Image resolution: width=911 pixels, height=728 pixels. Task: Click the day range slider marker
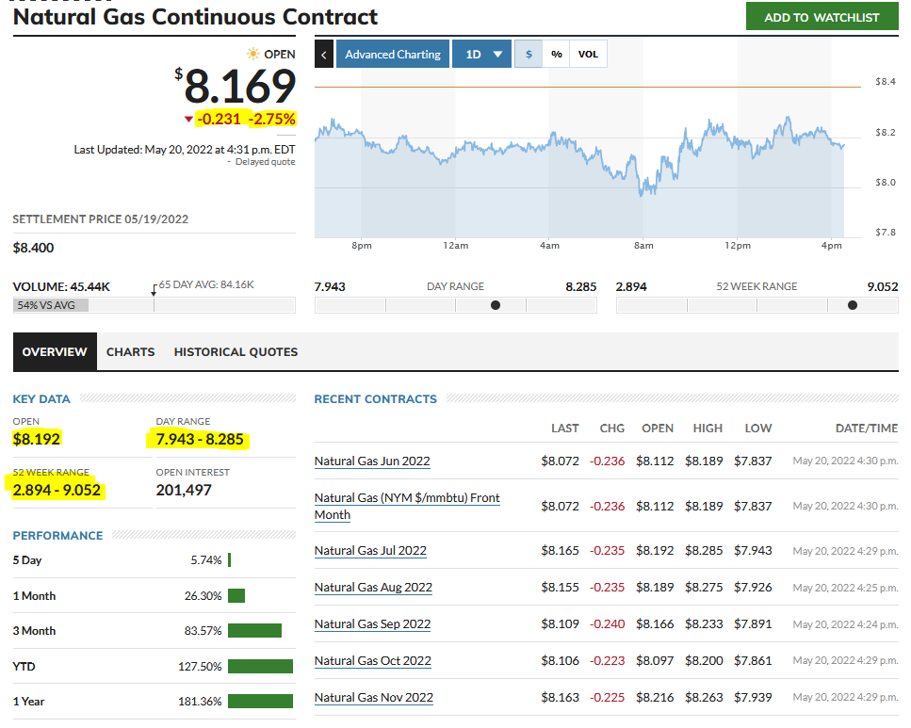pyautogui.click(x=495, y=305)
